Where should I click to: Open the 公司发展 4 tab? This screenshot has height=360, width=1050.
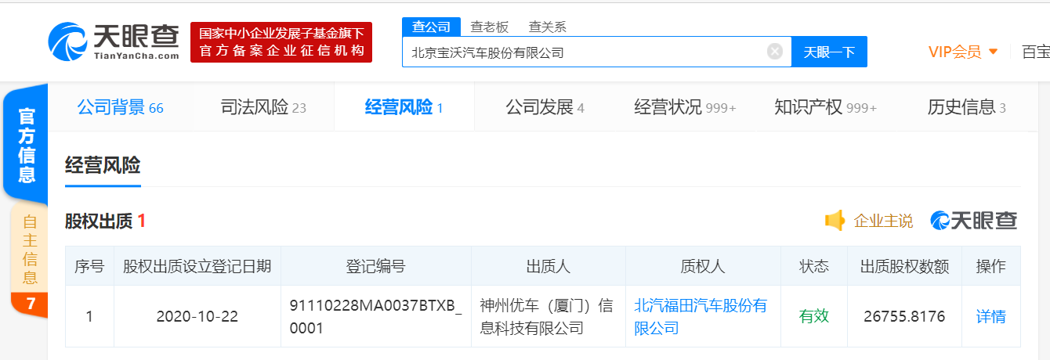coord(545,107)
